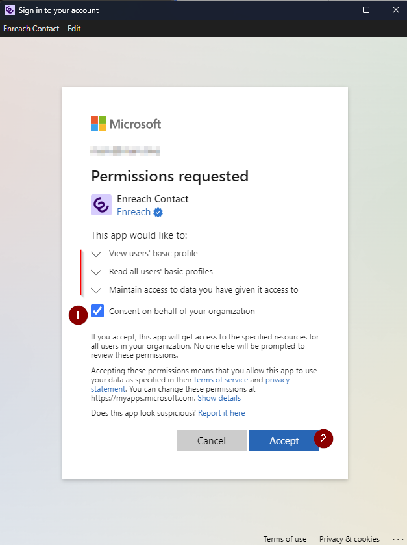Screen dimensions: 407x545
Task: Maximize the sign-in window
Action: 365,10
